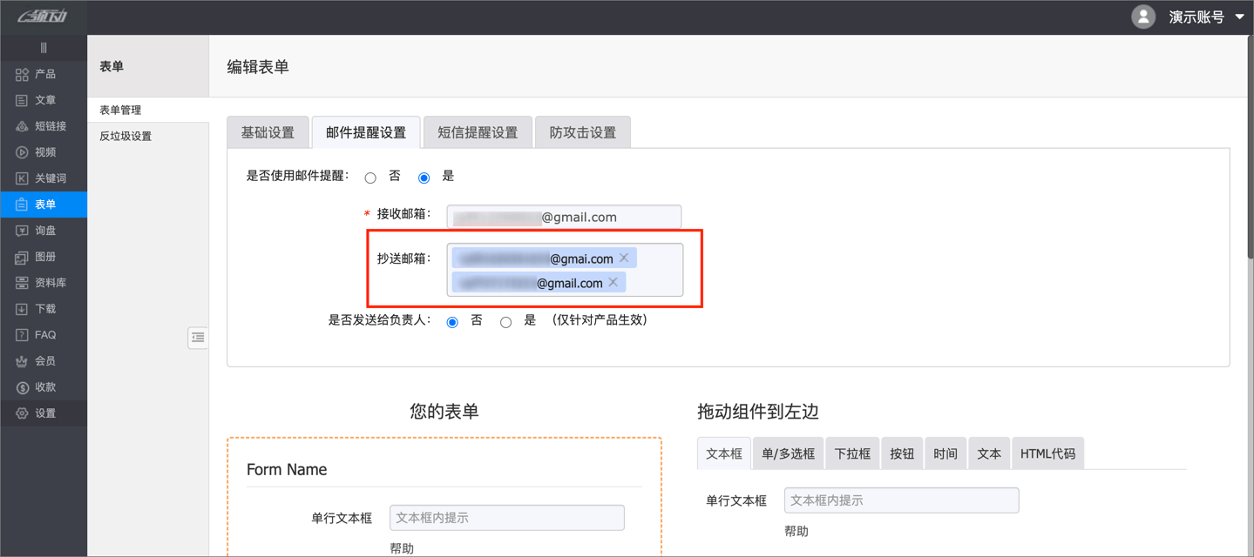Collapse the 表单管理 side panel
Screen dimensions: 1254x557
(198, 337)
